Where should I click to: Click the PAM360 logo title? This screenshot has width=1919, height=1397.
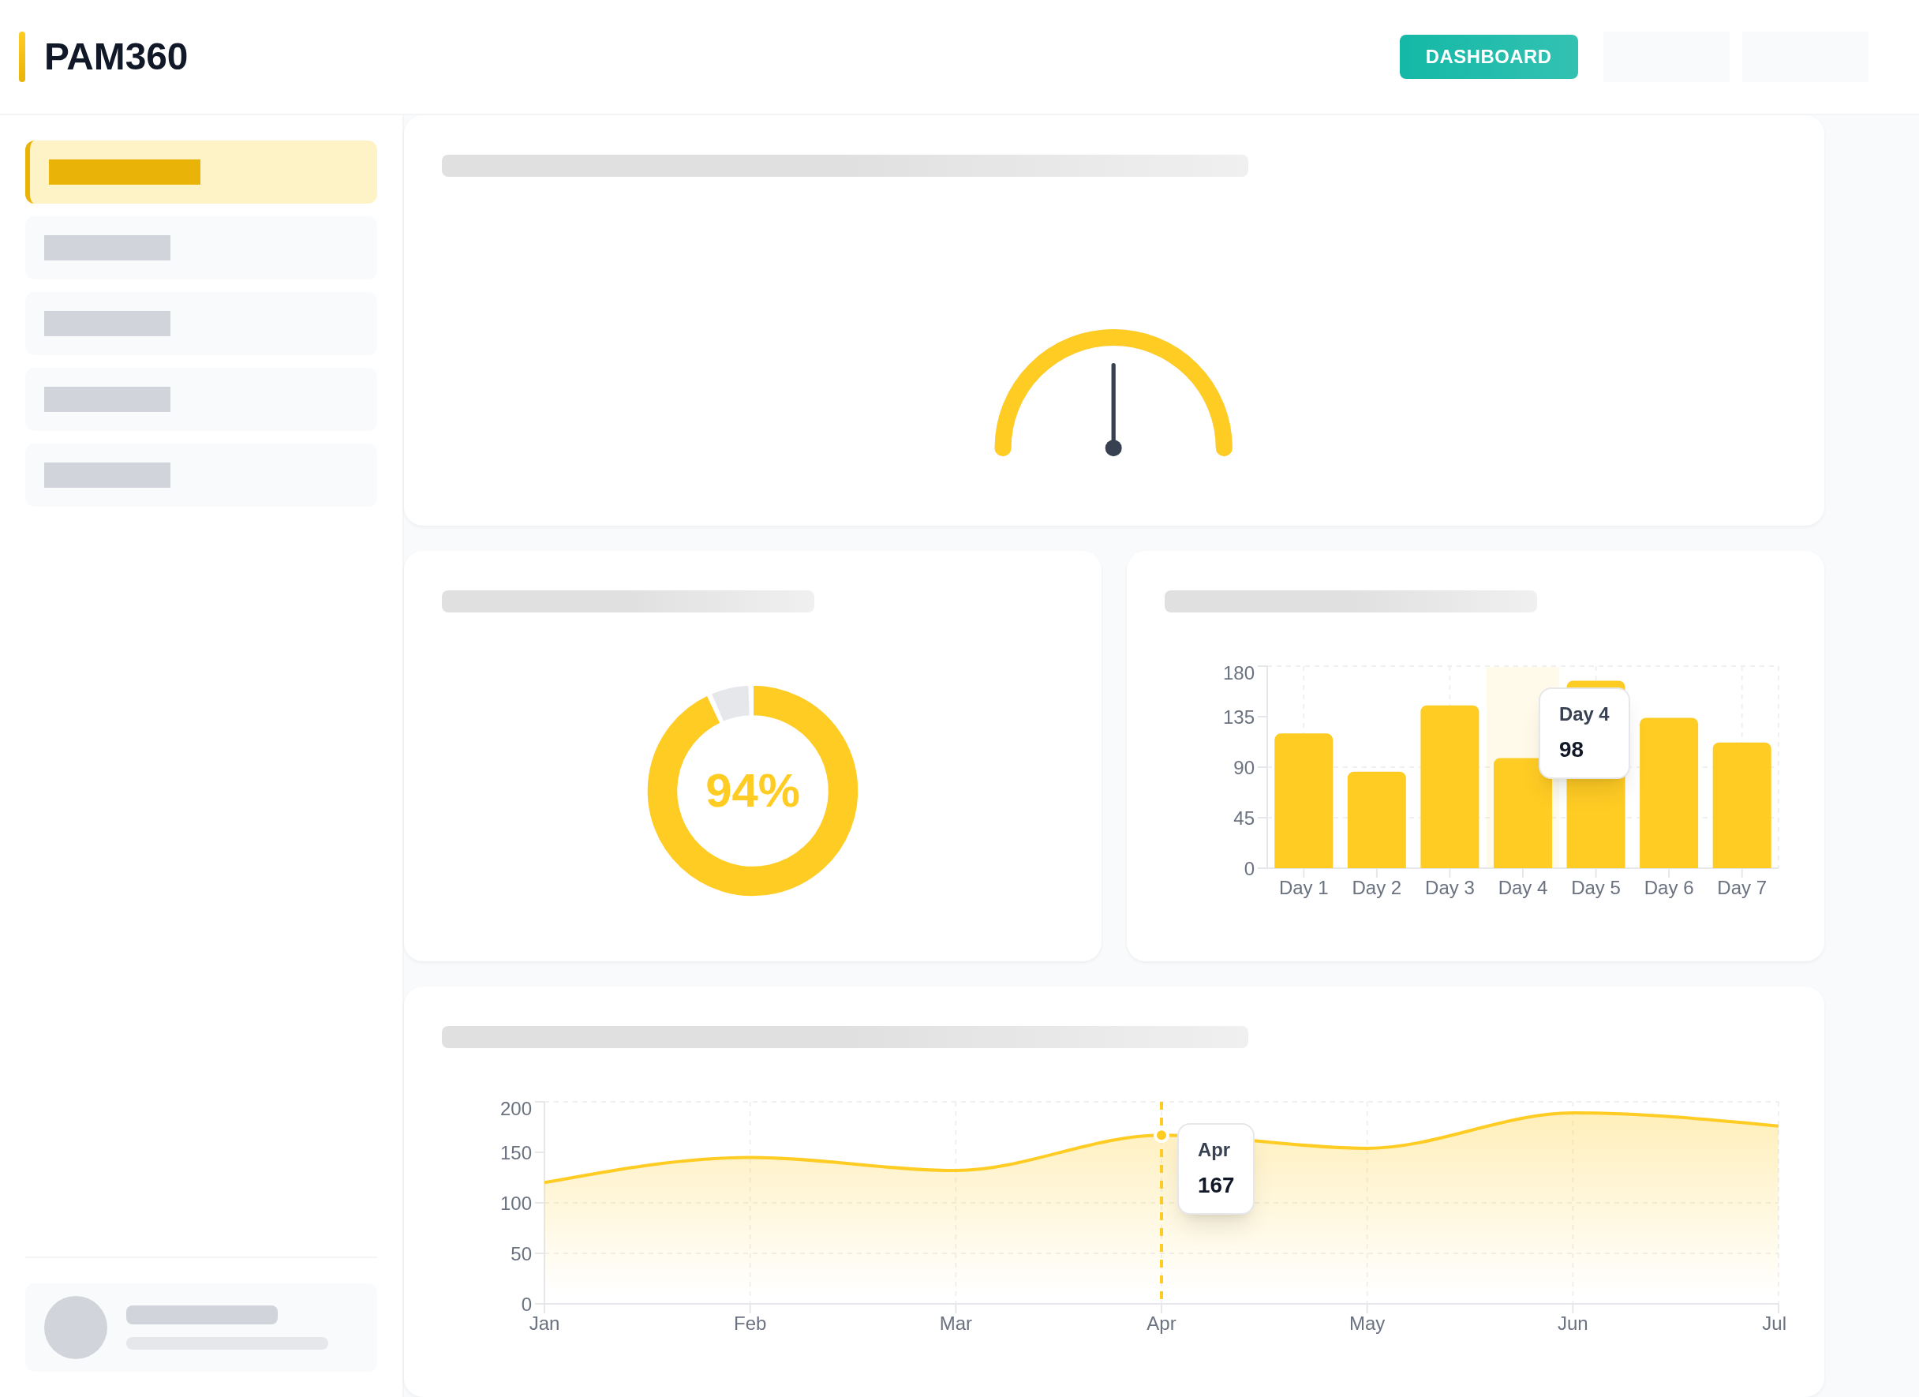click(x=115, y=57)
